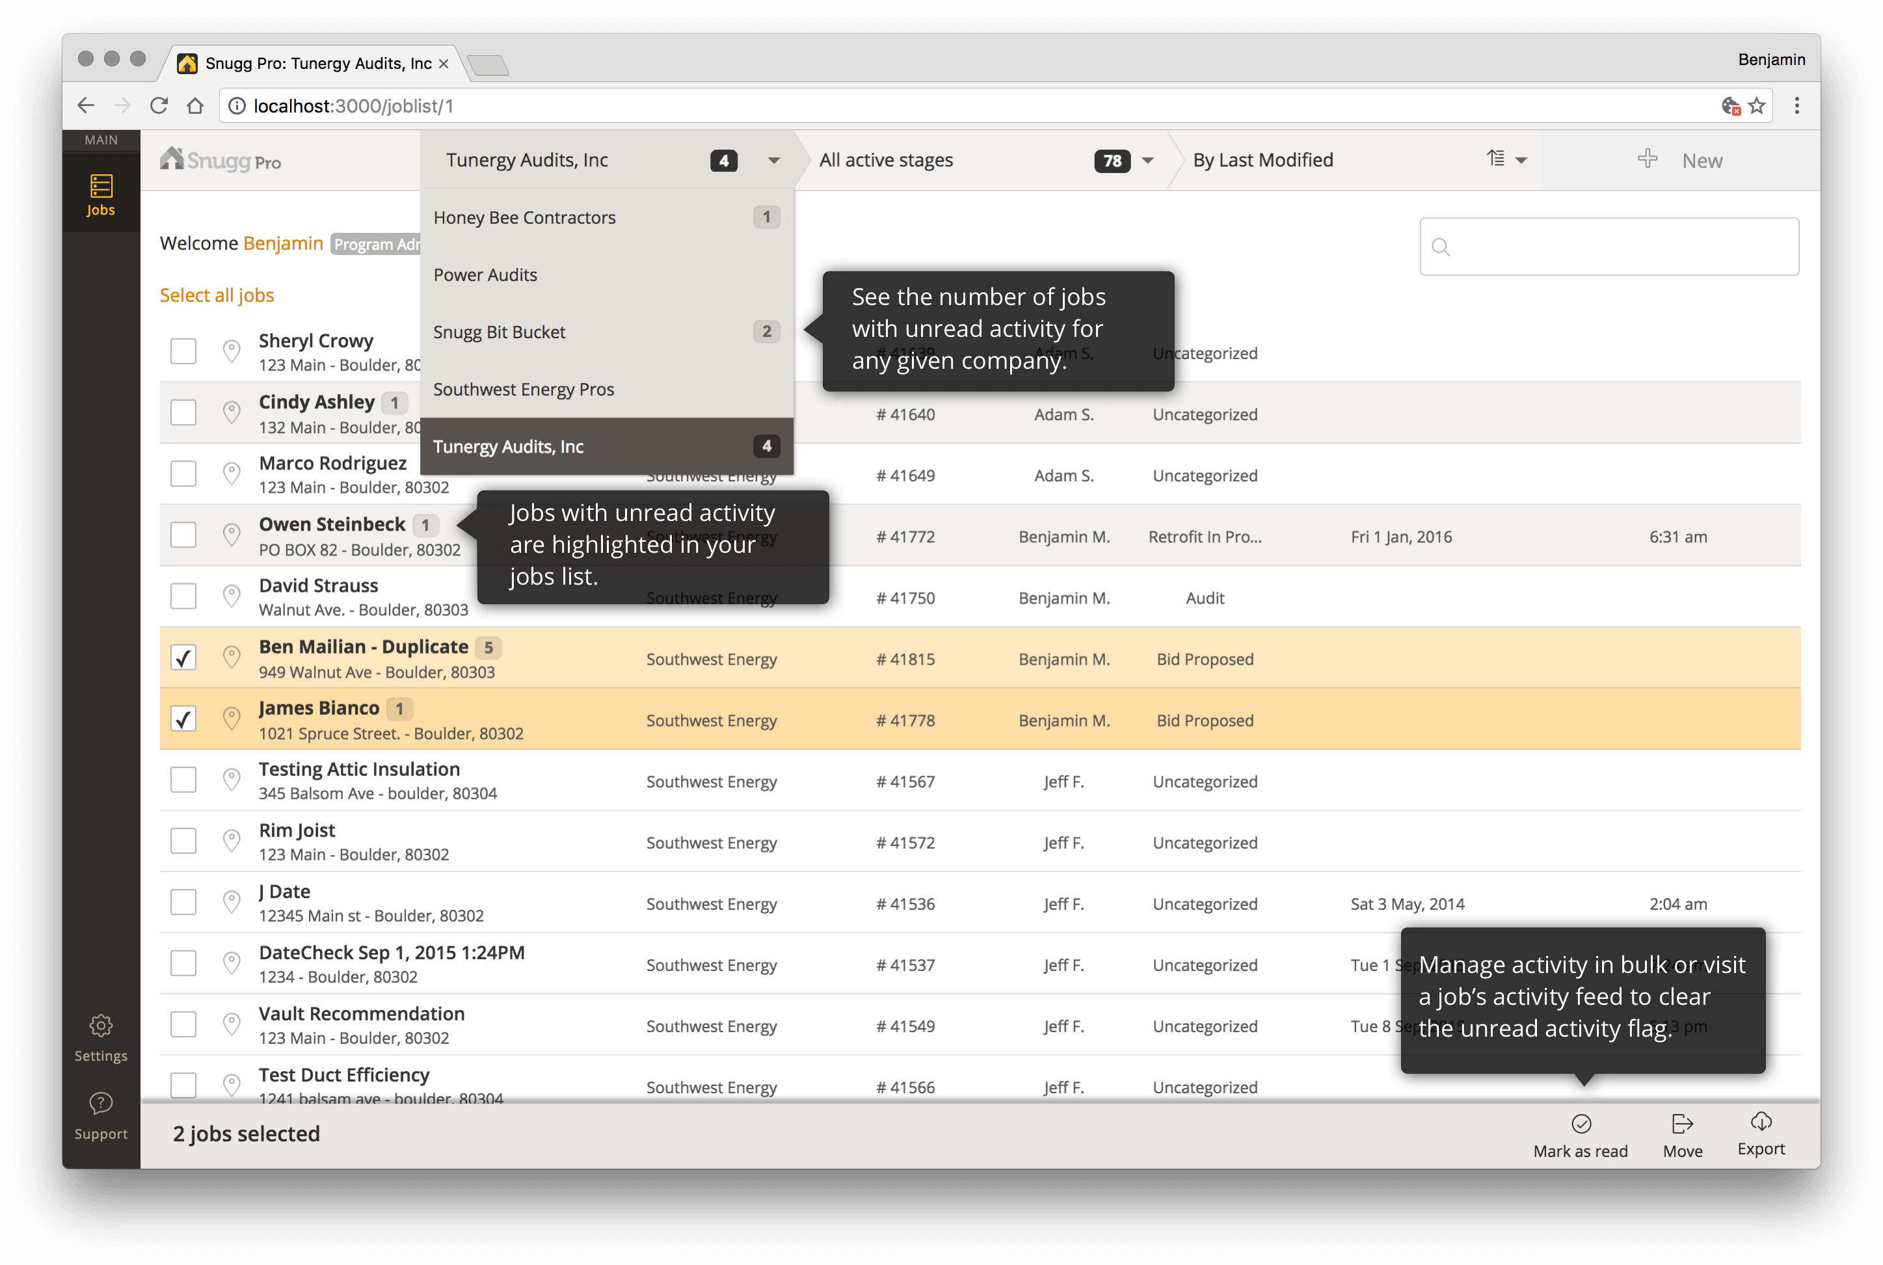Viewport: 1883px width, 1265px height.
Task: Click the Snugg Pro logo
Action: click(220, 160)
